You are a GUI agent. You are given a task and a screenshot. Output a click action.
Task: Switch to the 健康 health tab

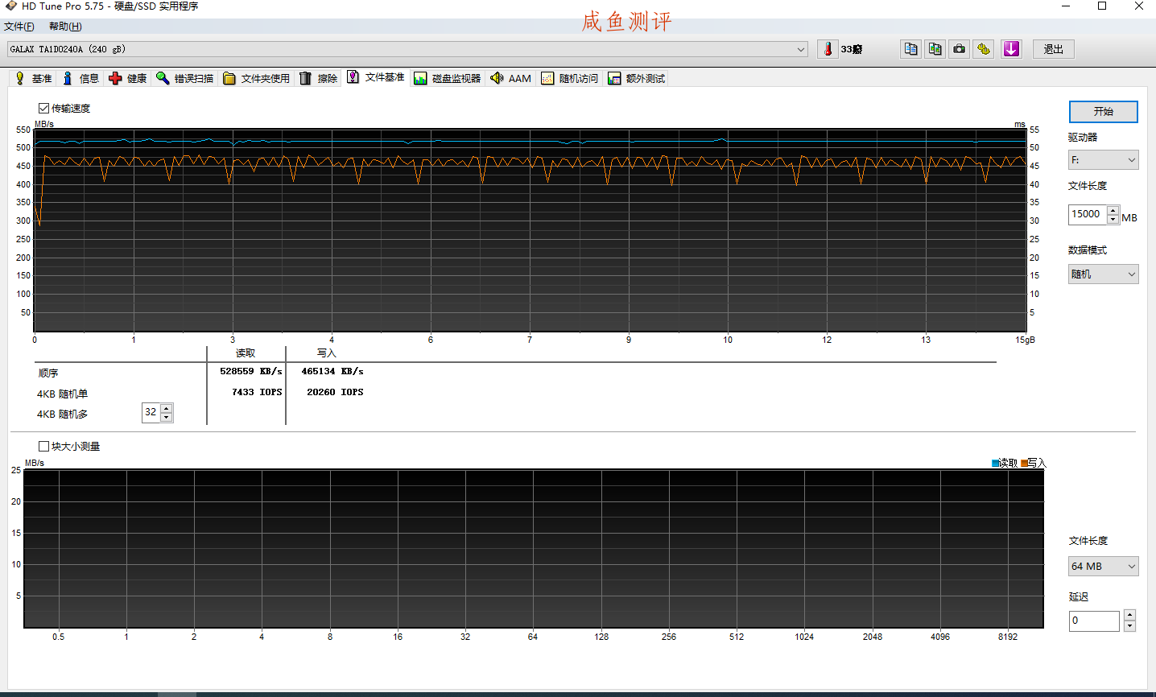(x=128, y=78)
